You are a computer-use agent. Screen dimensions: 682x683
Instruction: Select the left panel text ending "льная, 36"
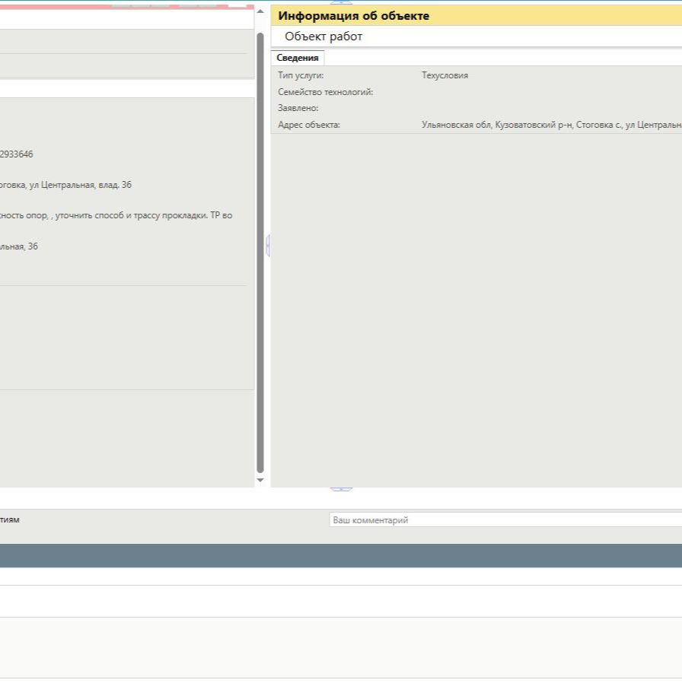point(19,246)
